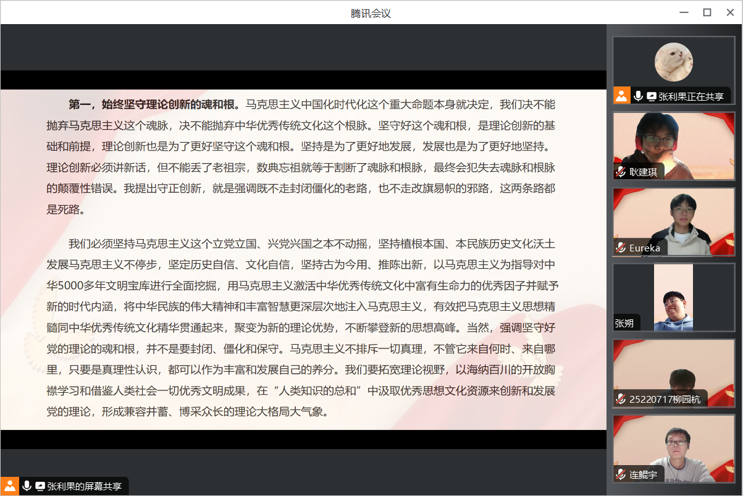This screenshot has height=496, width=743.
Task: Select 张朔's video thumbnail
Action: (673, 296)
